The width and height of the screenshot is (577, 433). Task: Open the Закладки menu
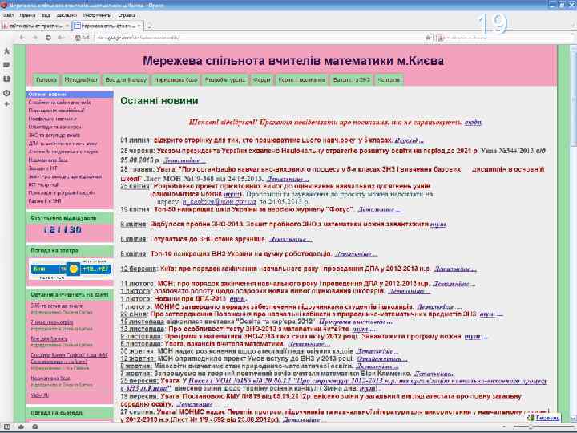[x=67, y=15]
